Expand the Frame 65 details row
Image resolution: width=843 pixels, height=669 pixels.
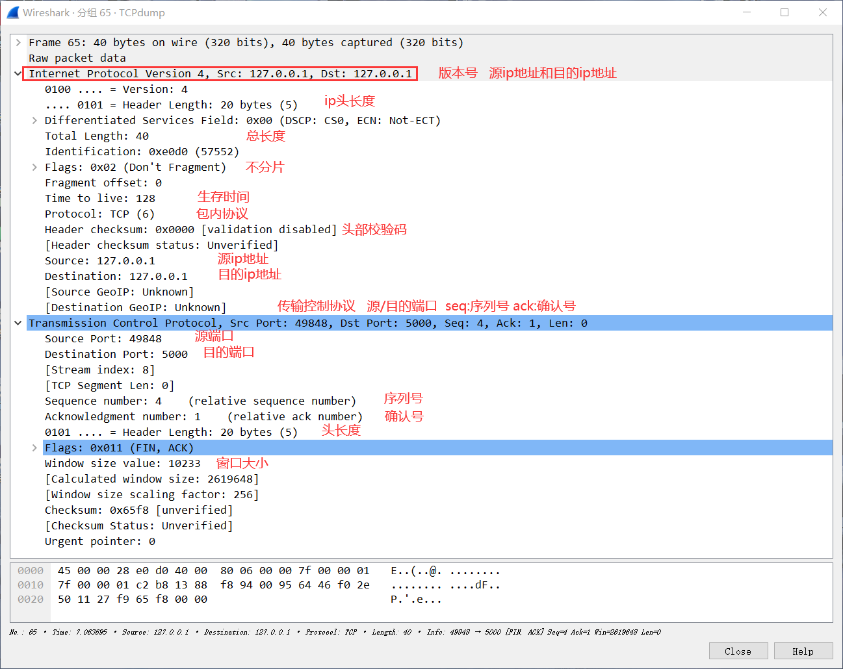[18, 42]
